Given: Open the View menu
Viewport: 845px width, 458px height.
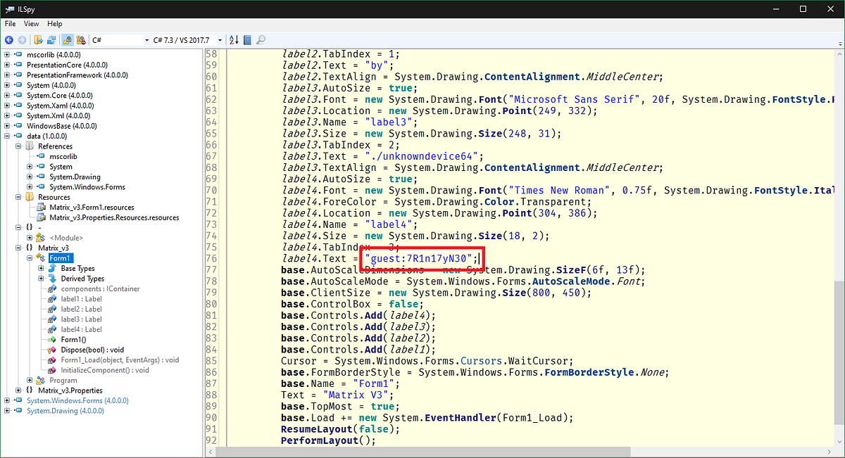Looking at the screenshot, I should coord(31,23).
